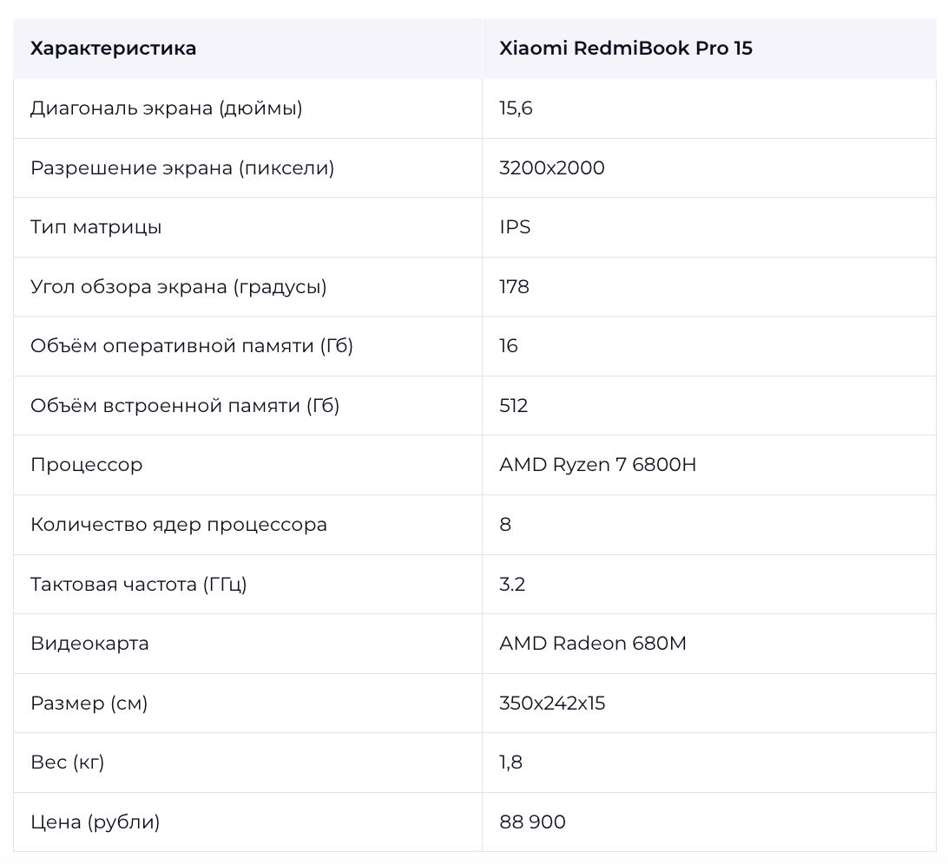The height and width of the screenshot is (864, 948).
Task: Click the "Вес (кг)" row label
Action: point(67,763)
